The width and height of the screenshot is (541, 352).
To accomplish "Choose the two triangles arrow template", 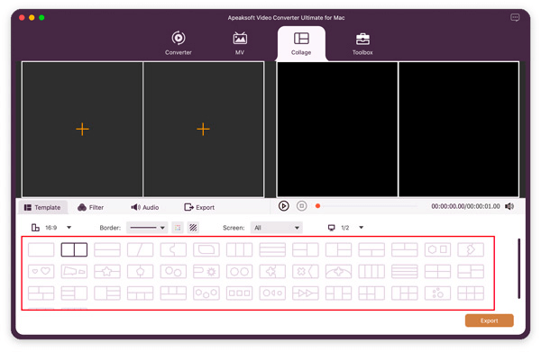I will pos(306,293).
